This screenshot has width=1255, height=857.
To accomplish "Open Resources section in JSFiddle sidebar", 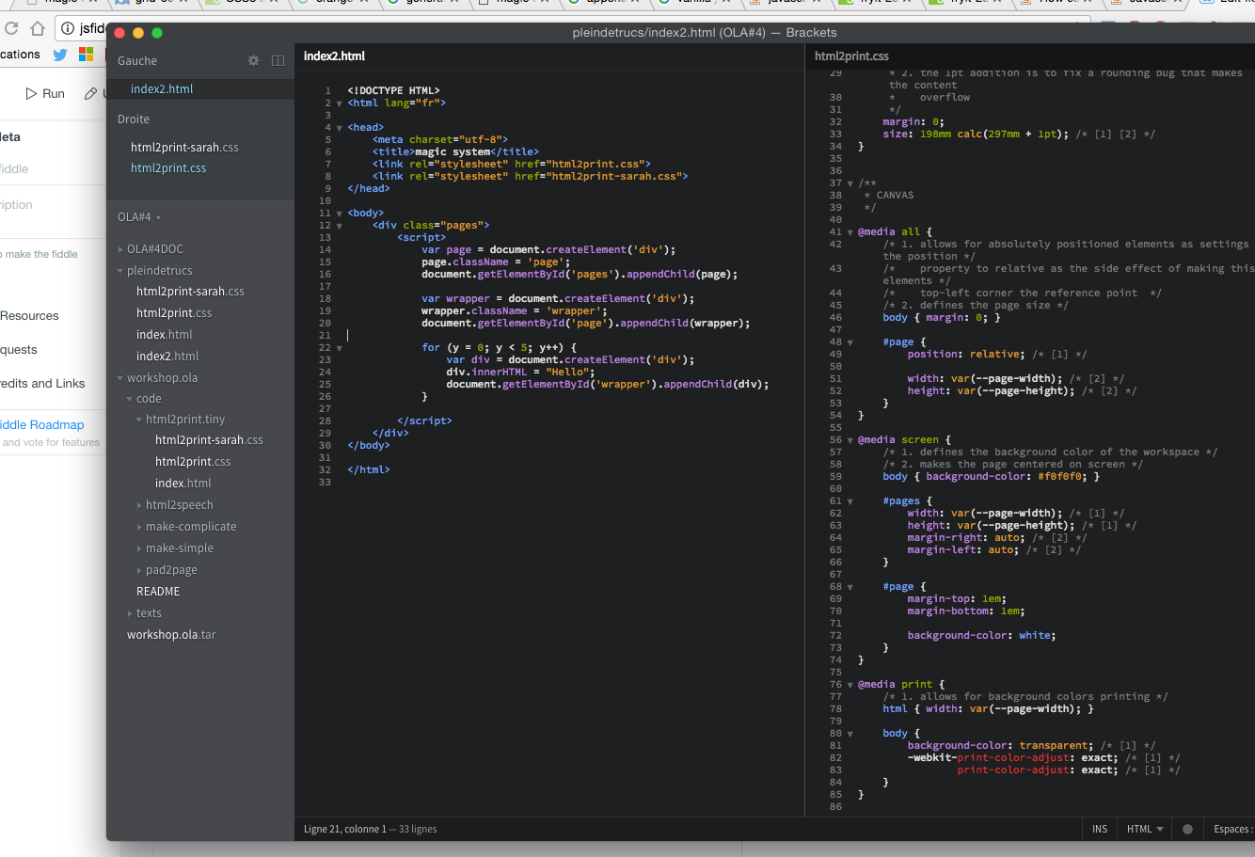I will click(29, 316).
